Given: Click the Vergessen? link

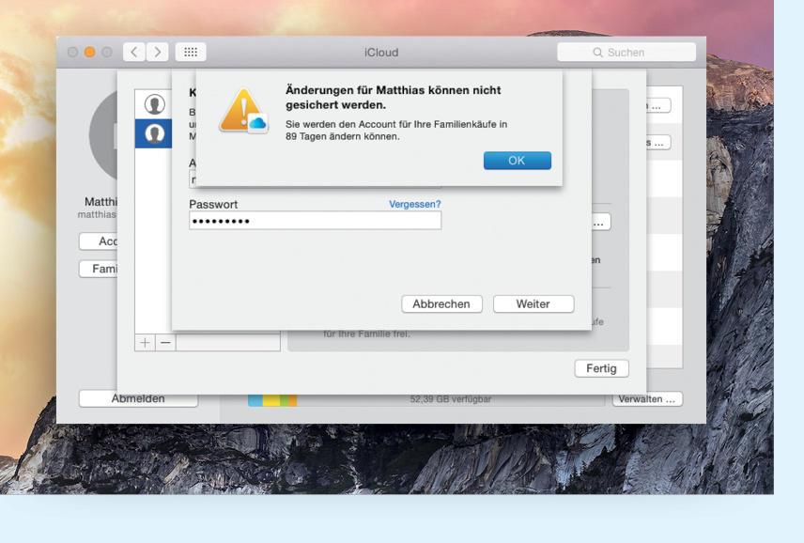Looking at the screenshot, I should 414,204.
